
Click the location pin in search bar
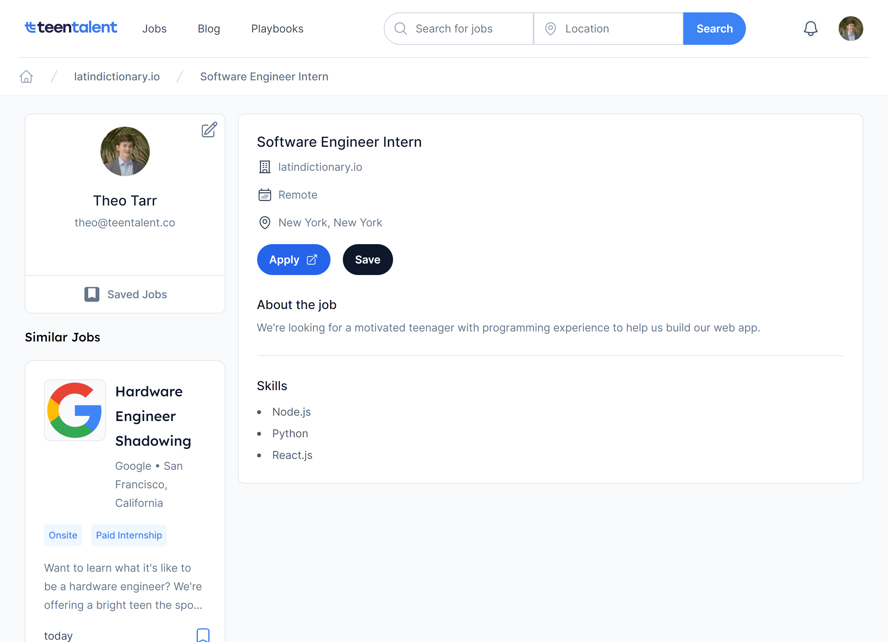pos(550,29)
